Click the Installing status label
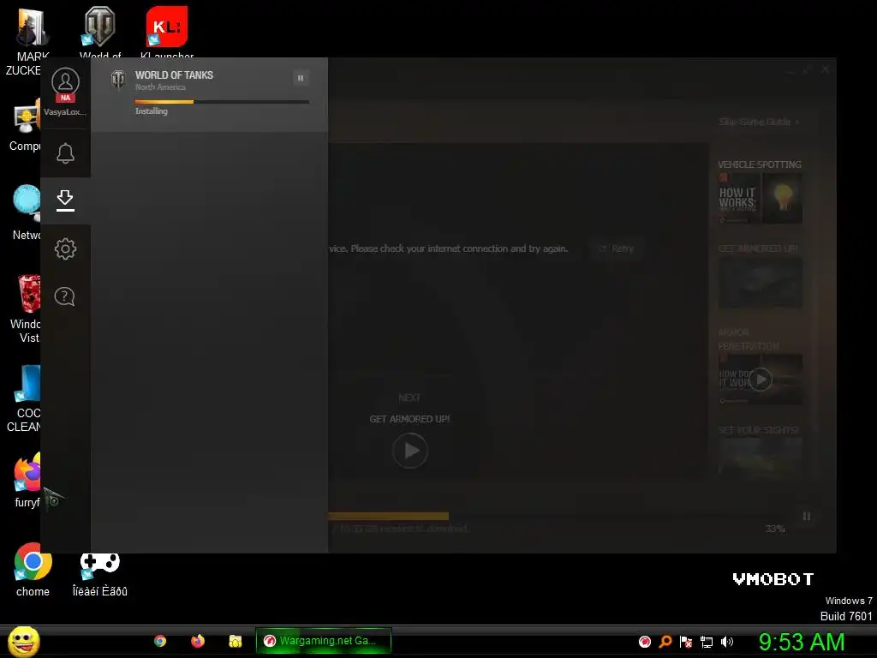Screen dimensions: 877x658 coord(151,111)
